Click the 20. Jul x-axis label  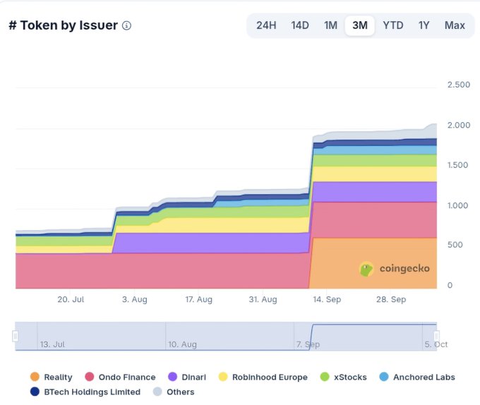pyautogui.click(x=71, y=299)
